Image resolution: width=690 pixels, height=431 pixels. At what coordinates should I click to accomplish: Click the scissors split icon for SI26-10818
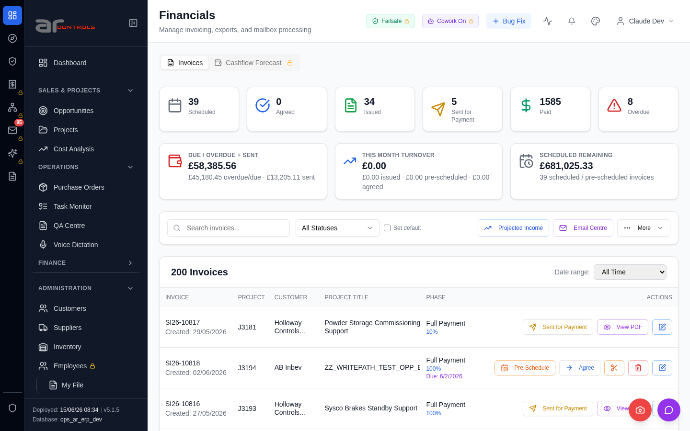tap(614, 368)
